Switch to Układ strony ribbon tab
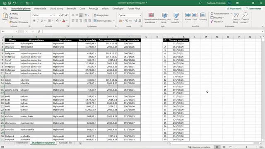The width and height of the screenshot is (265, 149). pos(56,8)
